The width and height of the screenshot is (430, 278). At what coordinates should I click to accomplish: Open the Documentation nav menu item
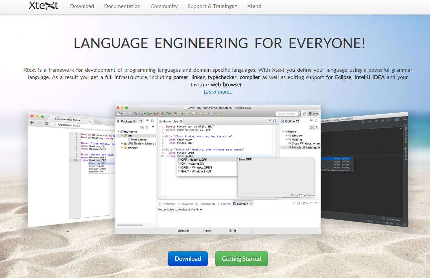[122, 6]
